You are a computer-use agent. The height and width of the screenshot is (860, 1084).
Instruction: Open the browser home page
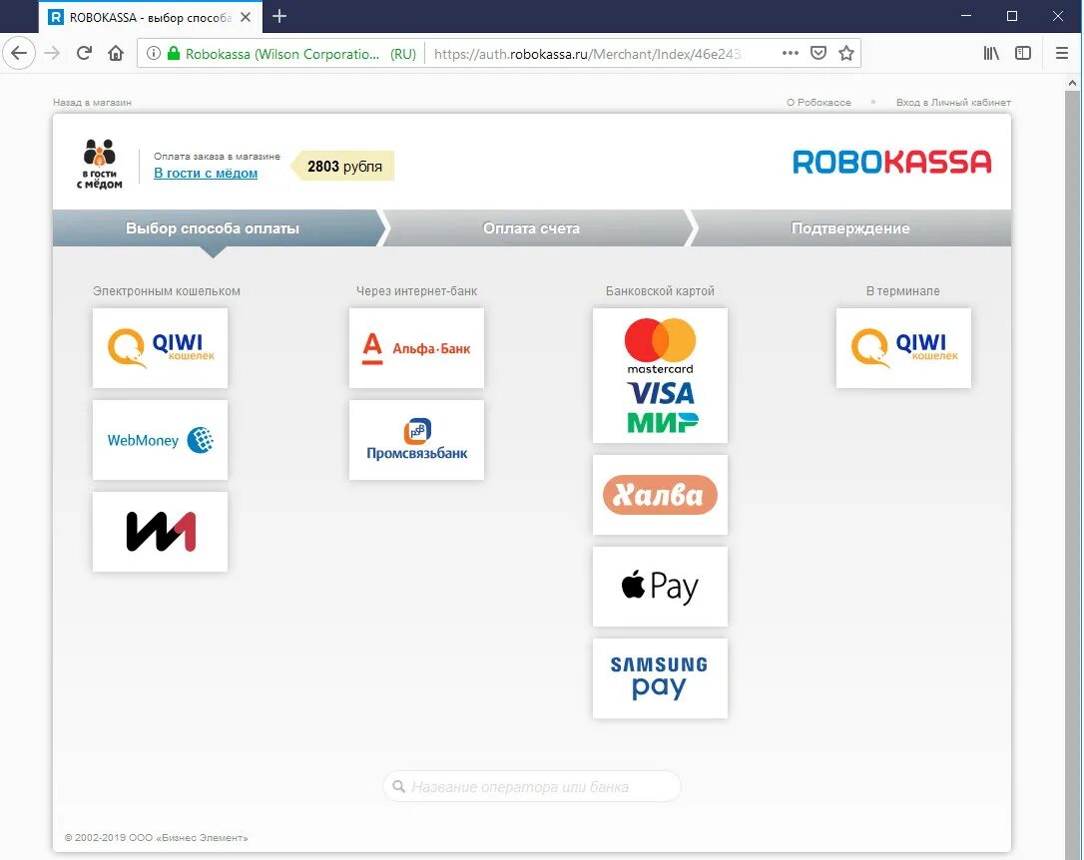click(116, 53)
